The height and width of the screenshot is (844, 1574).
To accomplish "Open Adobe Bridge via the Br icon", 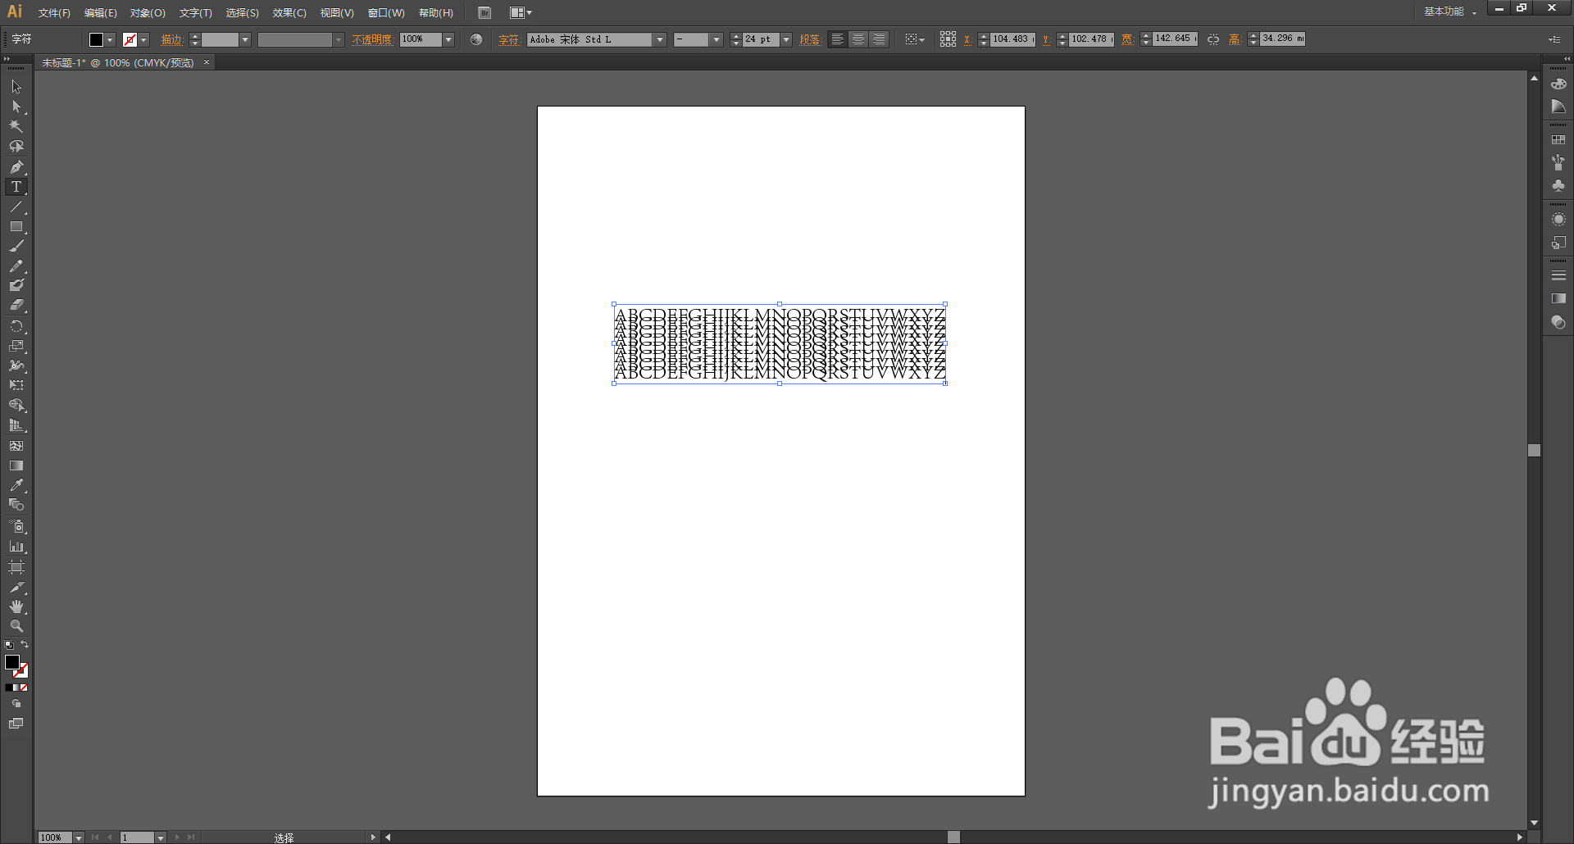I will coord(484,12).
